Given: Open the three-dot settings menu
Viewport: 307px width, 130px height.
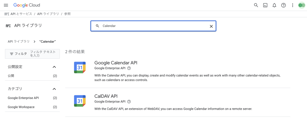Looking at the screenshot, I should click(x=292, y=5).
